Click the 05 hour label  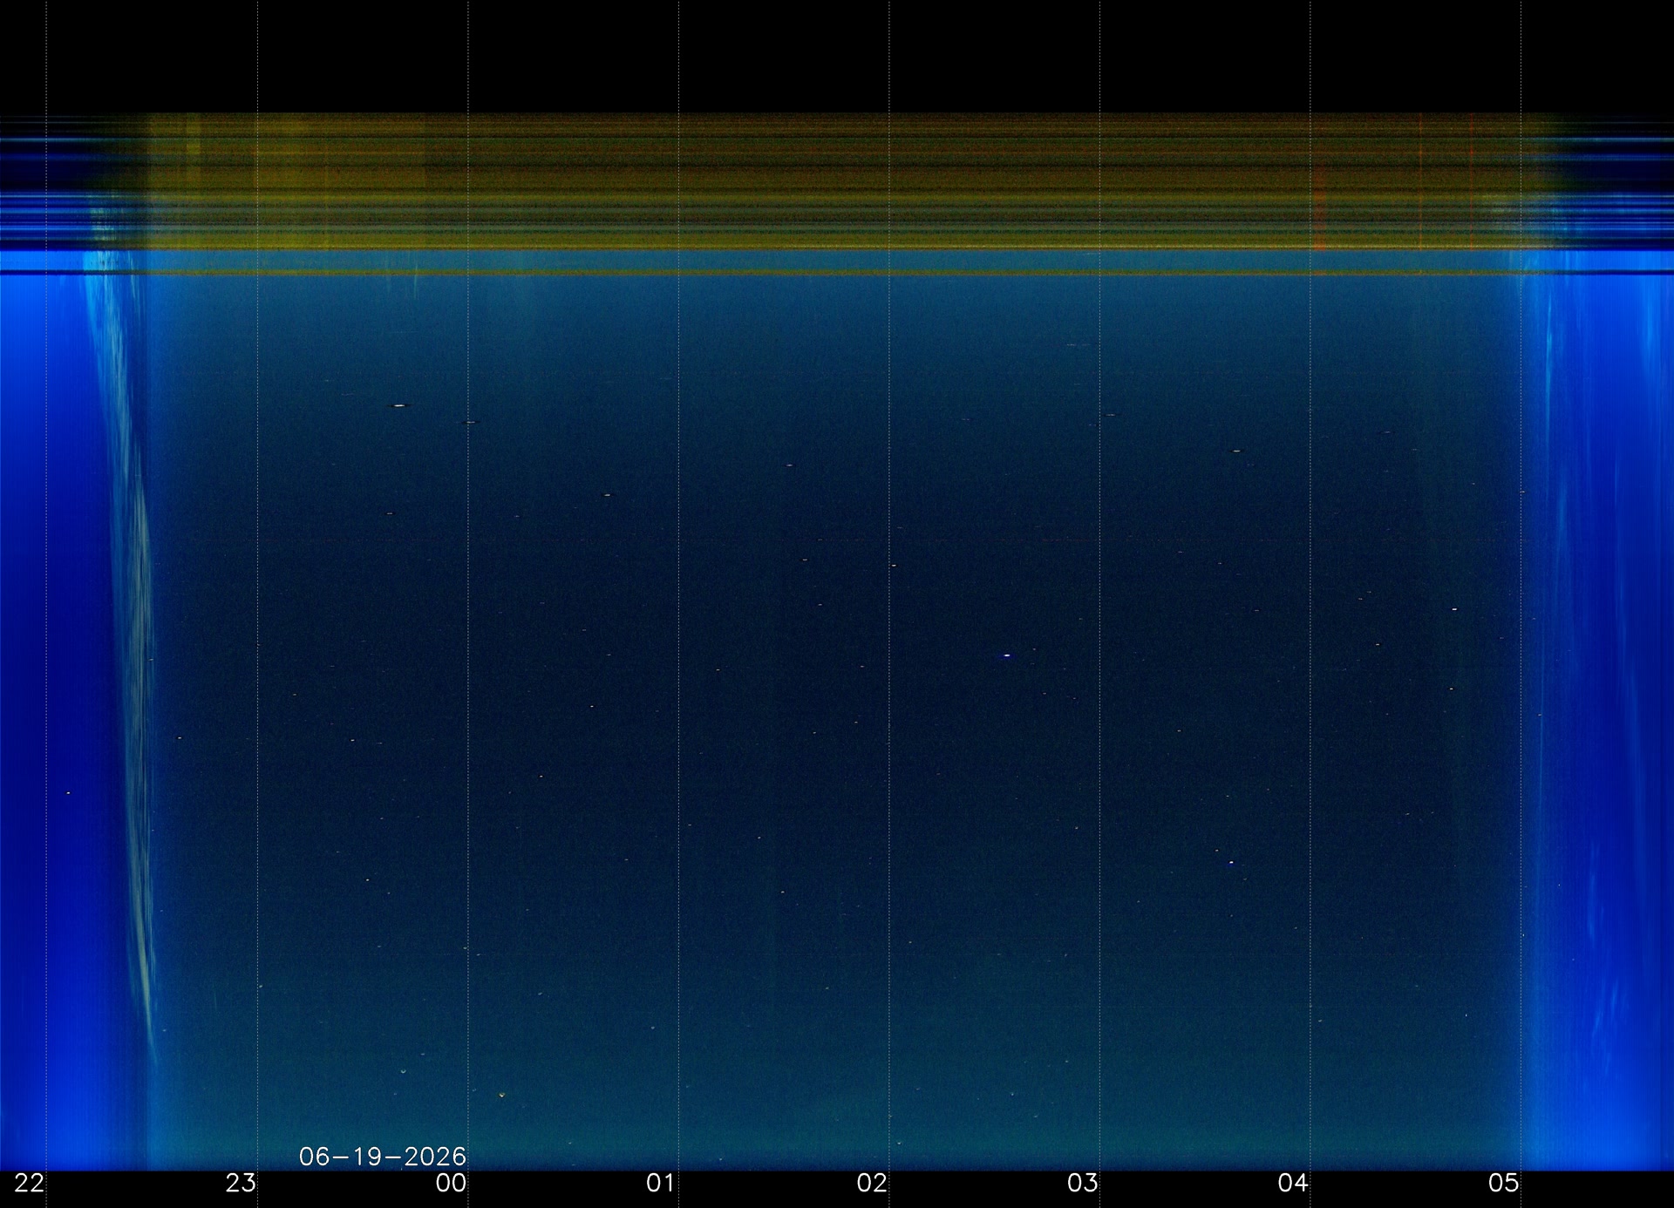[1504, 1183]
